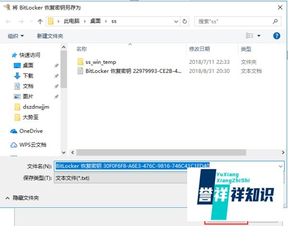Sort by the 类型 column header
This screenshot has width=288, height=226.
[246, 49]
